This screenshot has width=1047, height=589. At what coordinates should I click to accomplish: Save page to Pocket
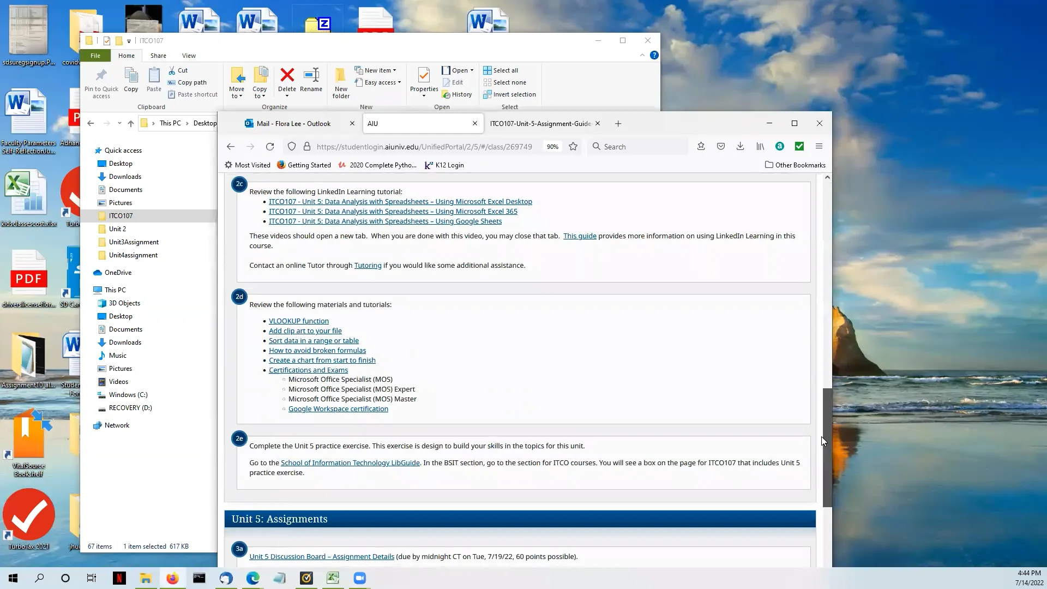click(x=720, y=146)
